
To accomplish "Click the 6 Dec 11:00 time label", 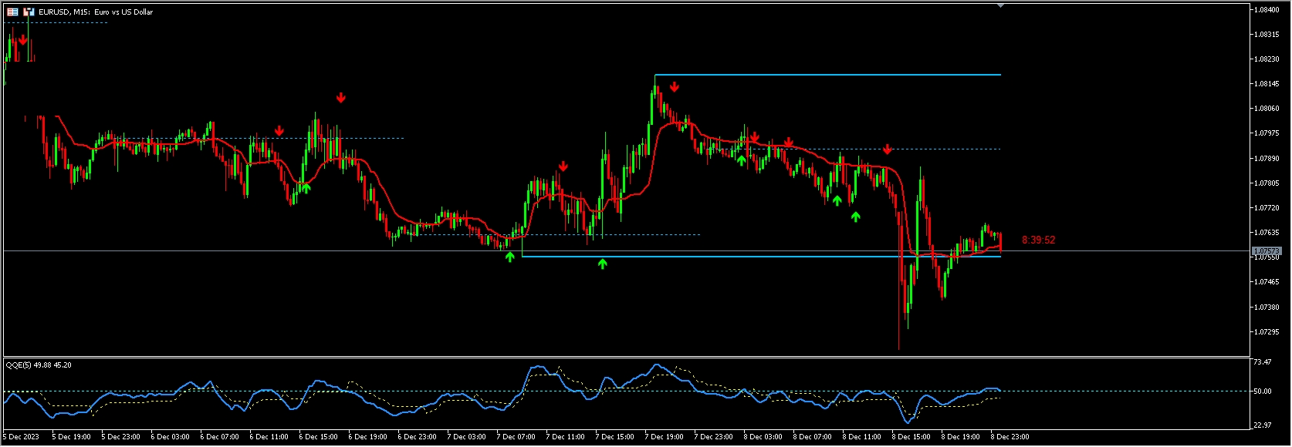I will (269, 437).
